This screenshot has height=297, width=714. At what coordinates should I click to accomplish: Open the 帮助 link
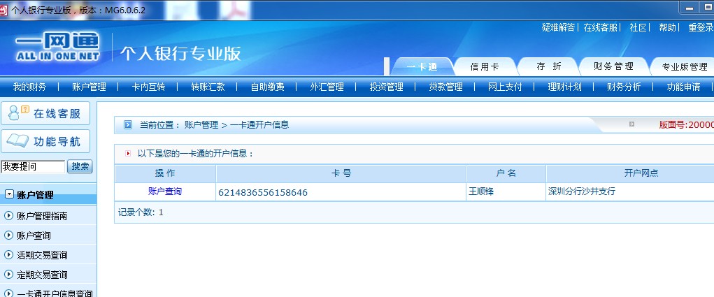tap(668, 27)
